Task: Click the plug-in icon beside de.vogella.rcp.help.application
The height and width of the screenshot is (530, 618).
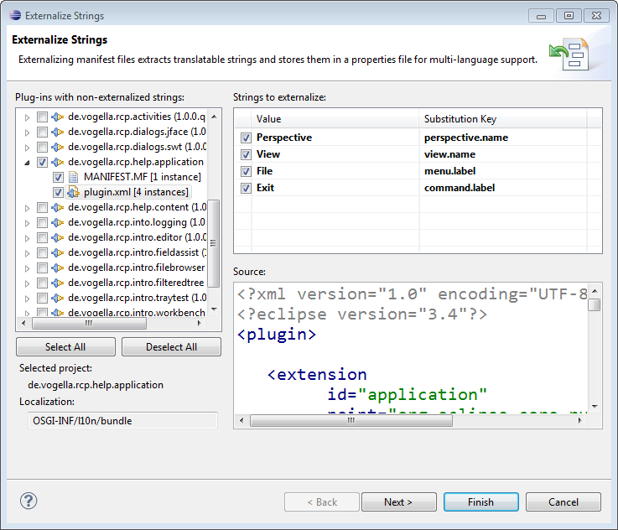Action: point(58,162)
